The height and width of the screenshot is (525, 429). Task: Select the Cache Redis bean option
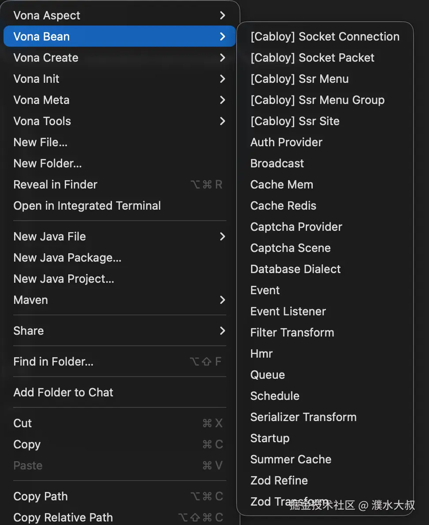(x=283, y=205)
